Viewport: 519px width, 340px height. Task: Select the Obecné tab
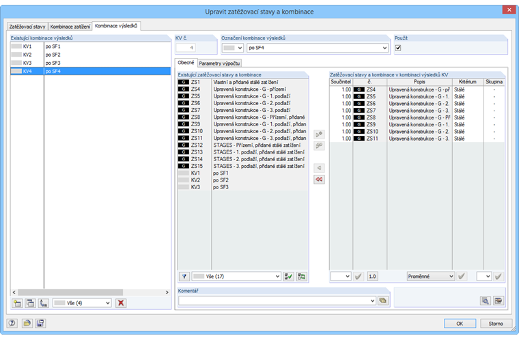point(186,63)
